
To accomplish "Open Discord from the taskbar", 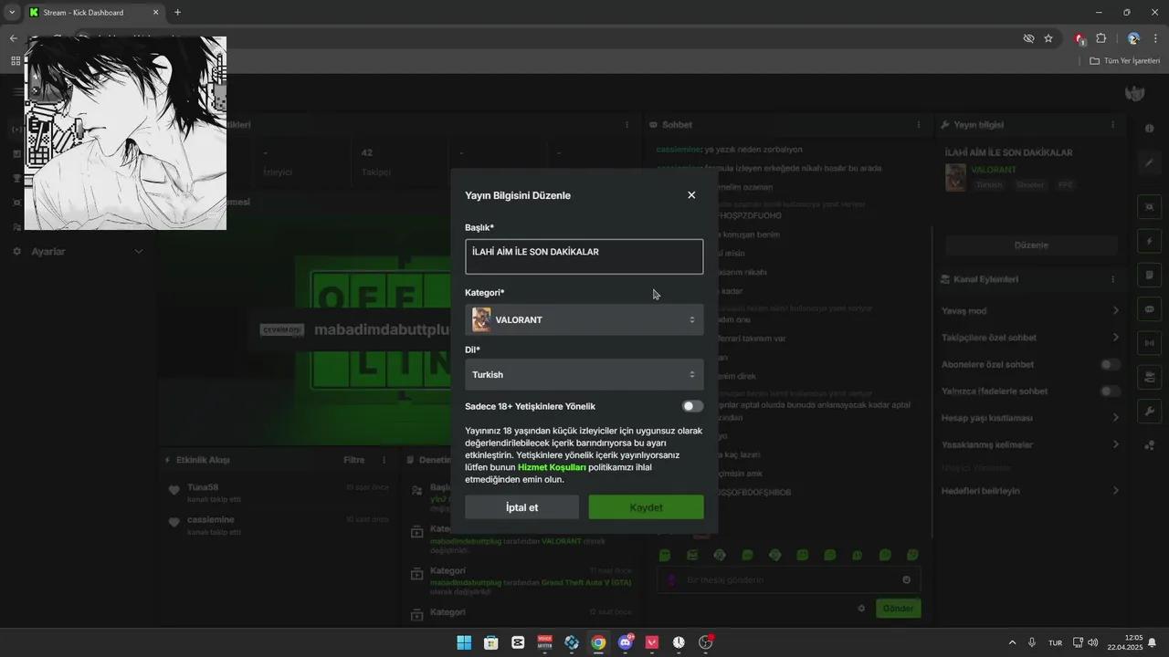I will pos(626,642).
